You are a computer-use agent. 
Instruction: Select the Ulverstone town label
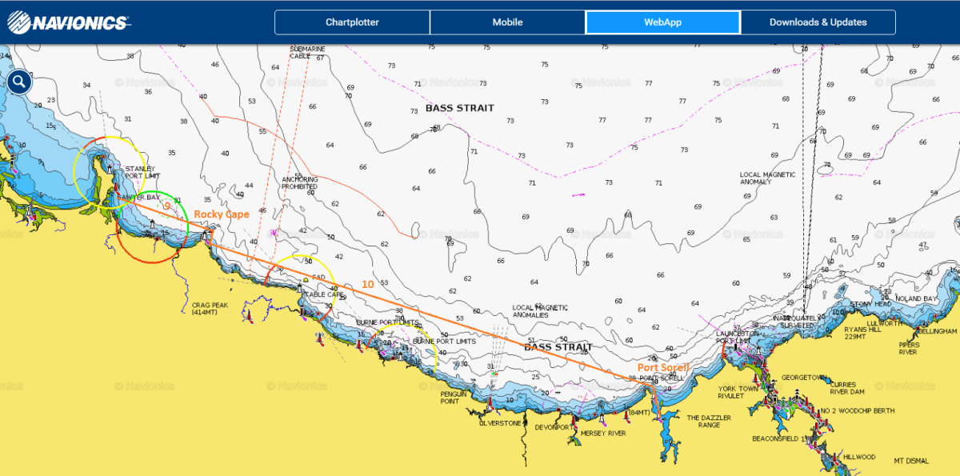coord(500,422)
